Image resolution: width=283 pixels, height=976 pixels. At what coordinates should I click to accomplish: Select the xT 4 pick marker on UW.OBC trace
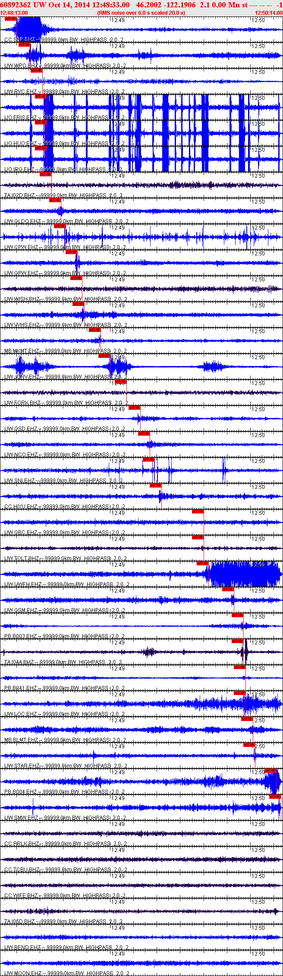pyautogui.click(x=198, y=511)
